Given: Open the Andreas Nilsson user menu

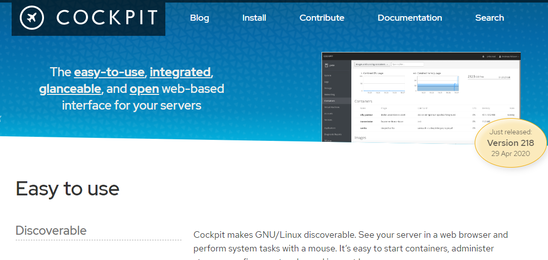Looking at the screenshot, I should pos(508,57).
